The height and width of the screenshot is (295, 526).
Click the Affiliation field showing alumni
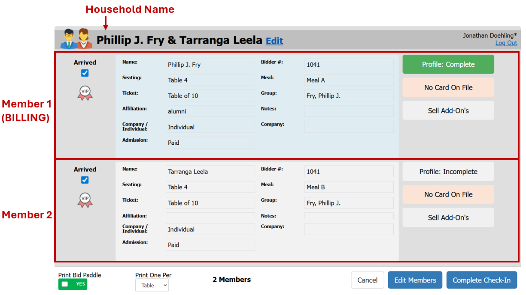(x=210, y=111)
